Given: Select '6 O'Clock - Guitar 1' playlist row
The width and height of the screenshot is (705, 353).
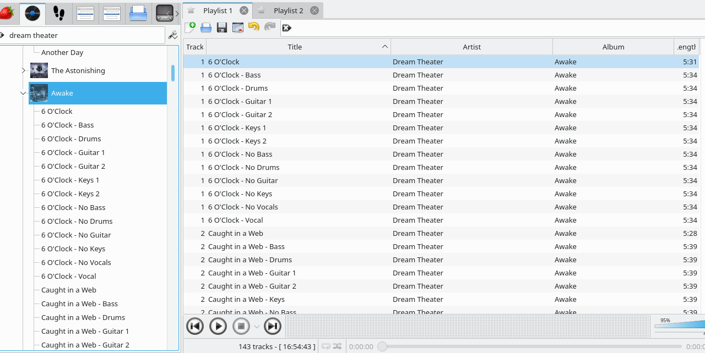Looking at the screenshot, I should click(441, 101).
